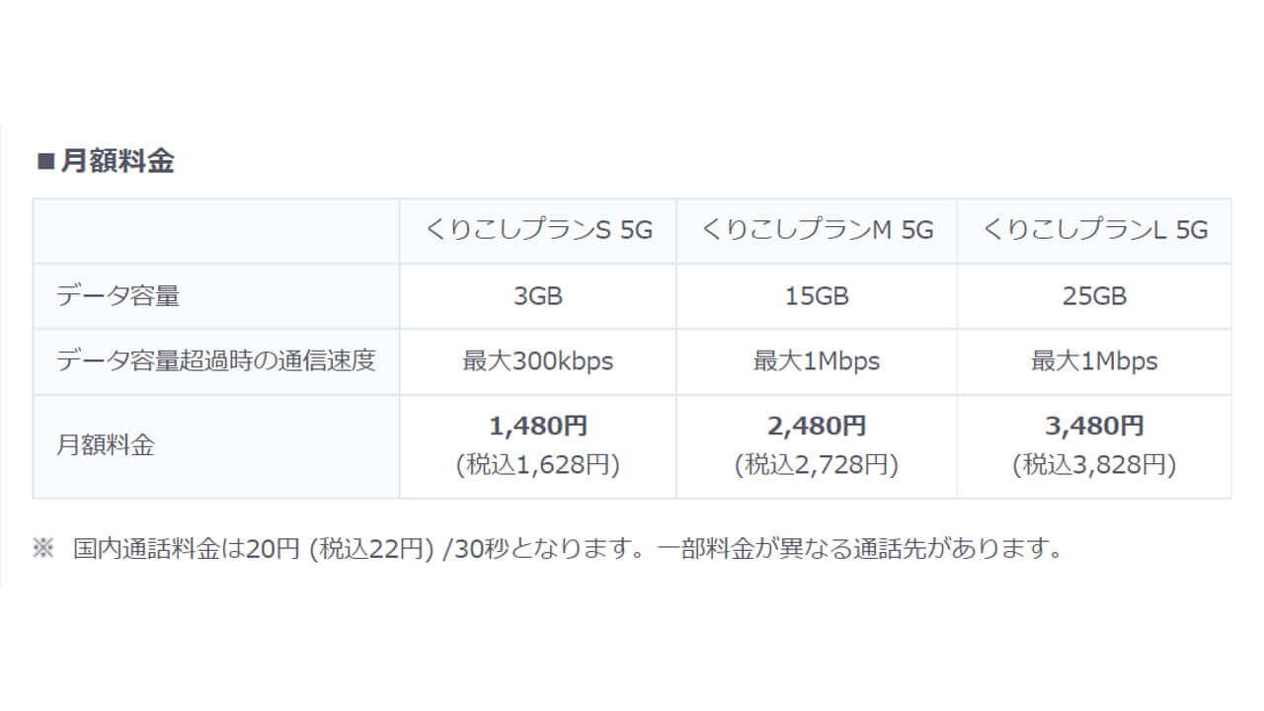Image resolution: width=1264 pixels, height=711 pixels.
Task: Click the 税込1,628円 tax-included price
Action: point(538,465)
